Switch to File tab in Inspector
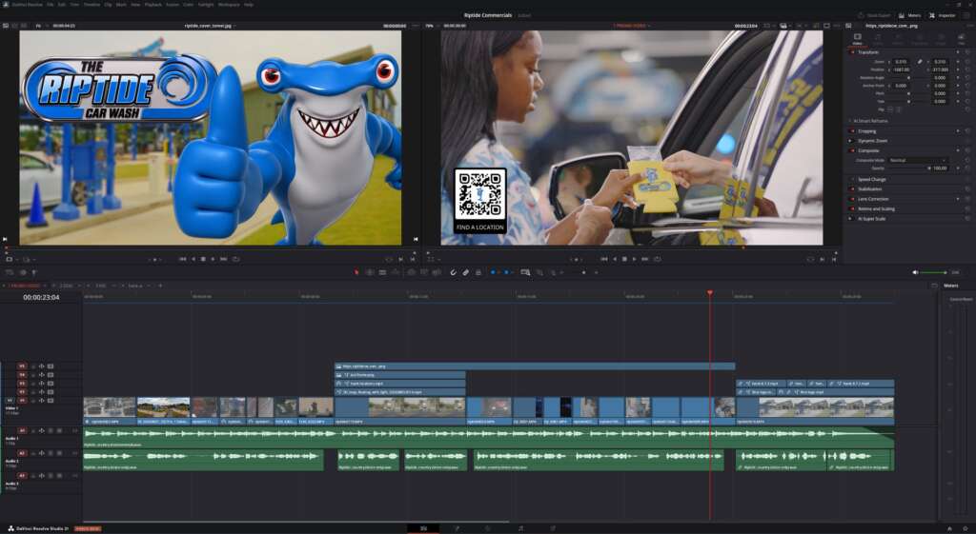 coord(962,39)
